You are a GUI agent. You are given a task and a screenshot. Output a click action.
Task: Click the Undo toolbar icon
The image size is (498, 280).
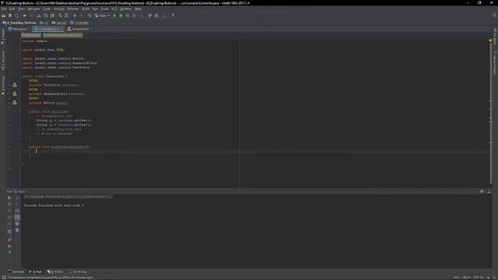24,16
